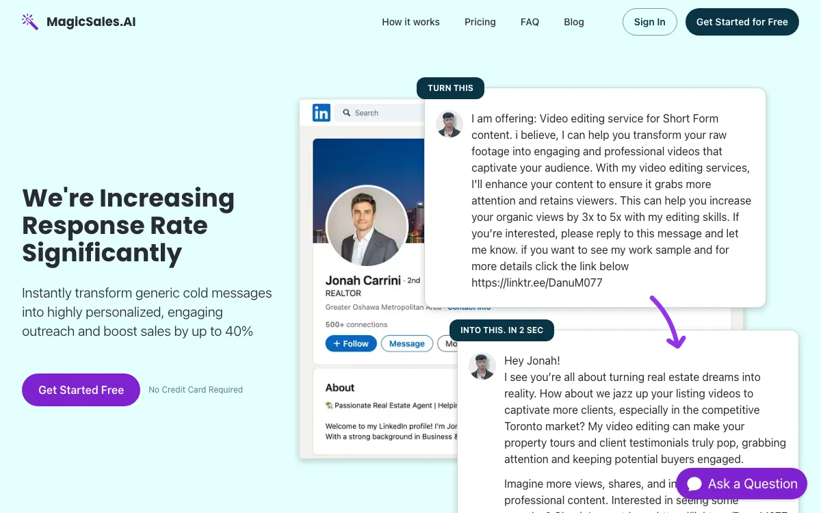The image size is (821, 513).
Task: Click the linktr.ee/DanuM077 link text
Action: pyautogui.click(x=537, y=282)
